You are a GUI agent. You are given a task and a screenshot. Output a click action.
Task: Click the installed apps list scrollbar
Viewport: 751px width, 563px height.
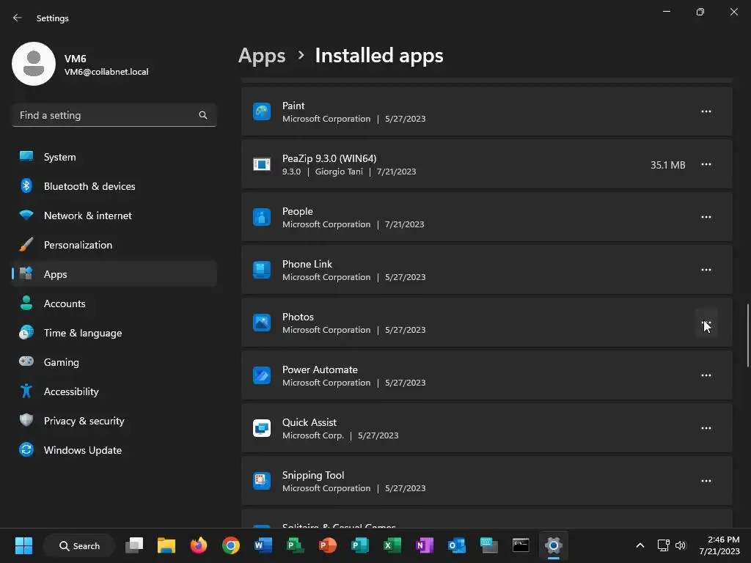point(747,337)
